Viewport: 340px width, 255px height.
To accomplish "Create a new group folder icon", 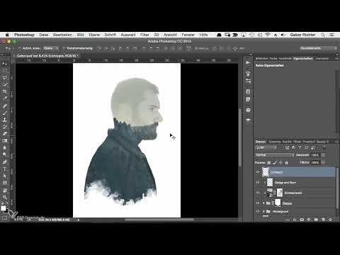I will [316, 220].
